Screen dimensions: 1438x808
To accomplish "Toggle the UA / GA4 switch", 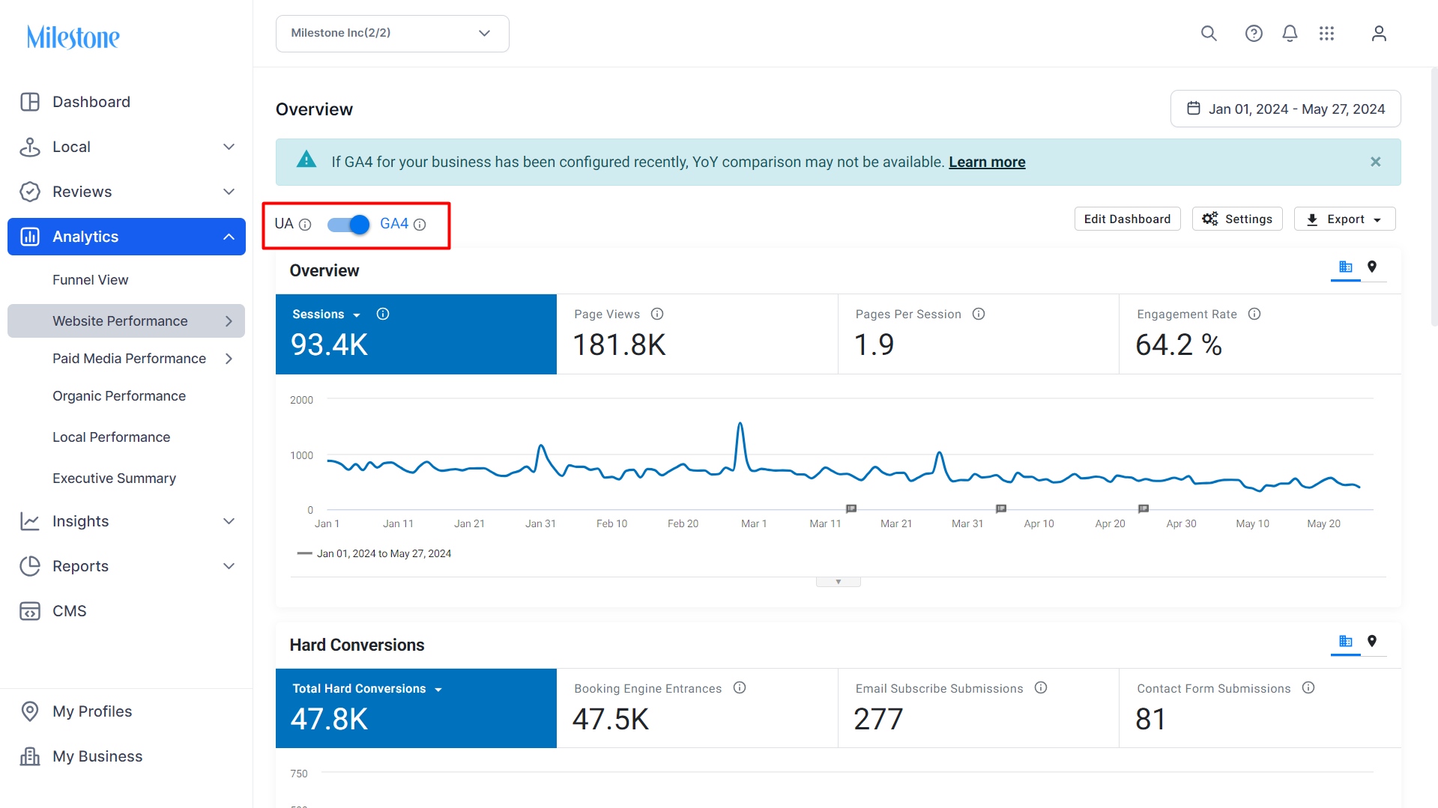I will click(x=349, y=224).
